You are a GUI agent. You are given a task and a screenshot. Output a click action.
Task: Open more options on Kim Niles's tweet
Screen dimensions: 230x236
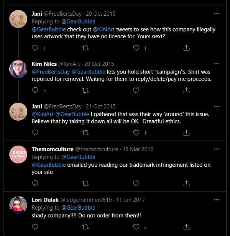pos(217,64)
